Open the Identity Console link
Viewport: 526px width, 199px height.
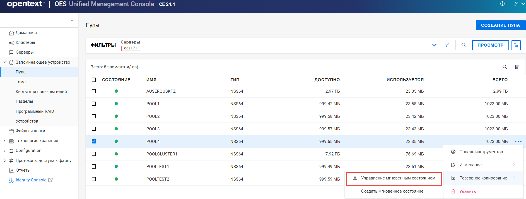[x=31, y=180]
